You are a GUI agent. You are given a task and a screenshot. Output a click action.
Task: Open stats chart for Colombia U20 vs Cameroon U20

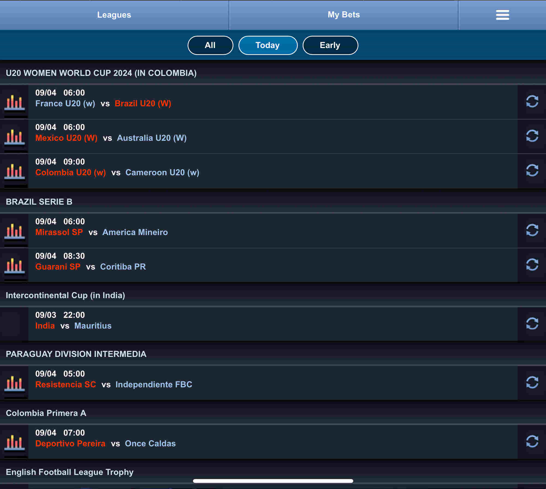coord(14,171)
